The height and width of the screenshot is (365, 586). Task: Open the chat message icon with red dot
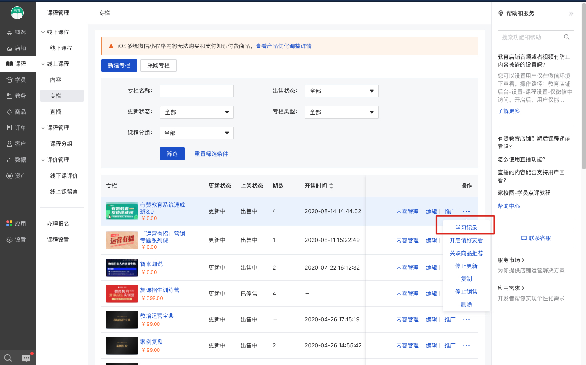(x=27, y=358)
